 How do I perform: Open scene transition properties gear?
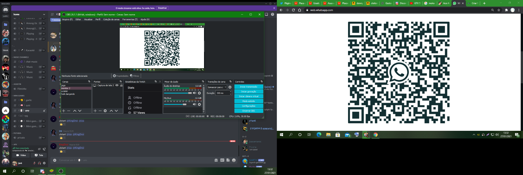tap(230, 87)
